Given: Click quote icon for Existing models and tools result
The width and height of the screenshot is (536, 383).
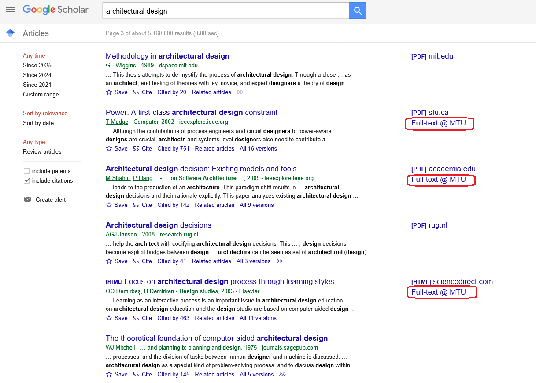Looking at the screenshot, I should 137,205.
